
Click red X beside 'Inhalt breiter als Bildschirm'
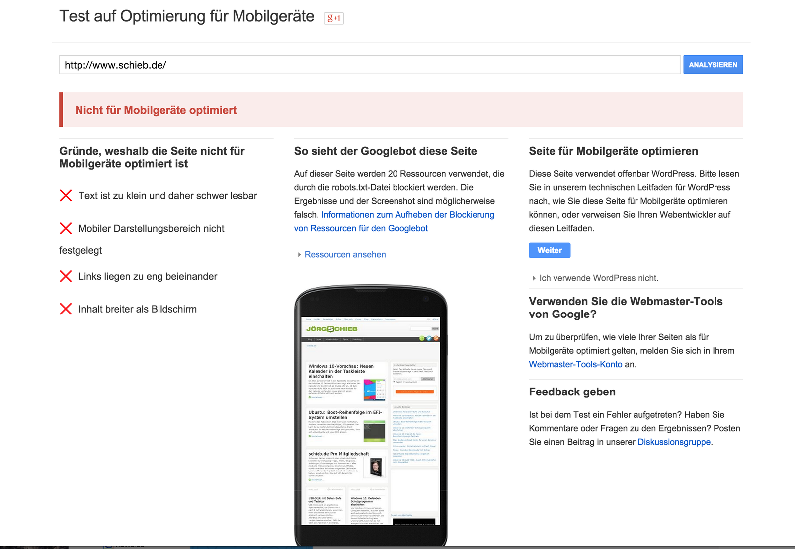66,309
